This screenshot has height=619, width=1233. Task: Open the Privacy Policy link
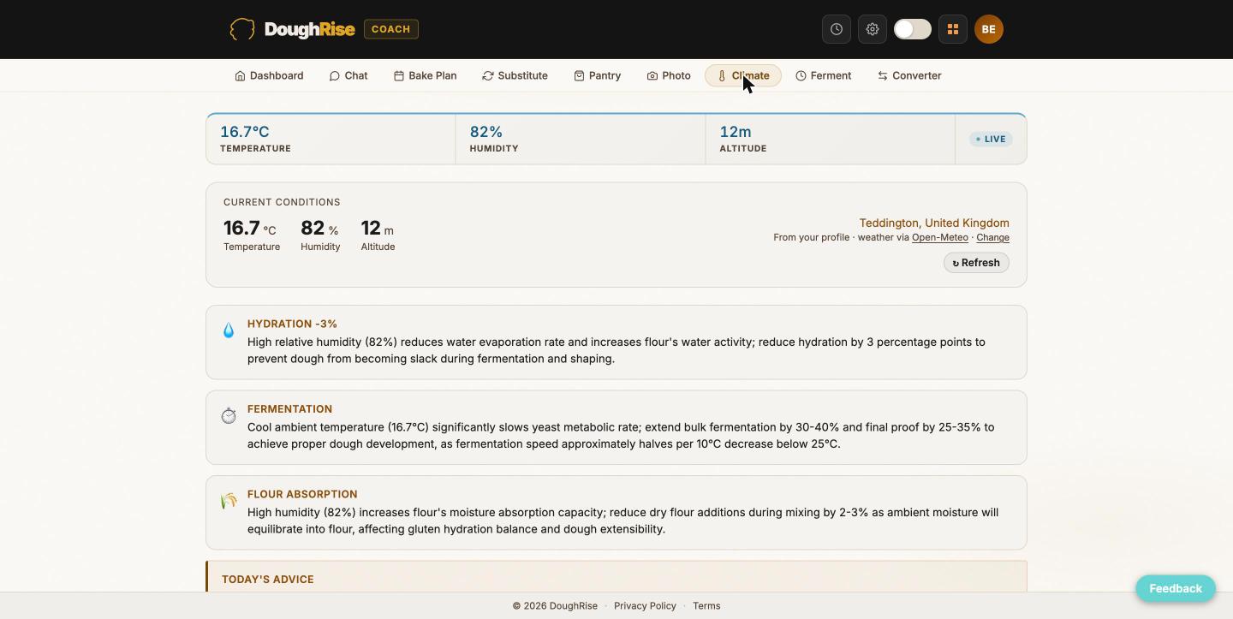pos(645,605)
